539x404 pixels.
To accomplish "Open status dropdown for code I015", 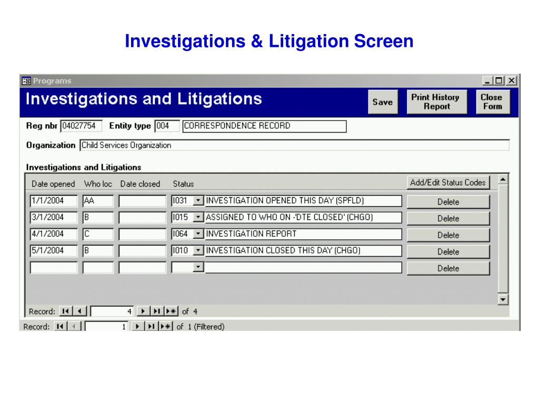I will [198, 217].
